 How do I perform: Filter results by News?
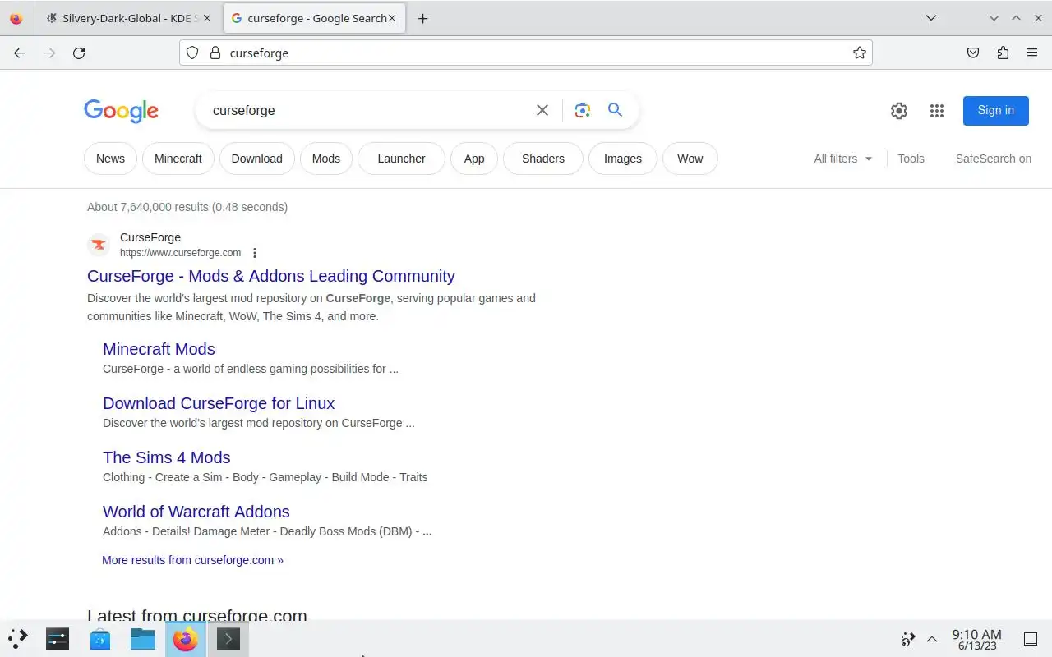[x=110, y=159]
